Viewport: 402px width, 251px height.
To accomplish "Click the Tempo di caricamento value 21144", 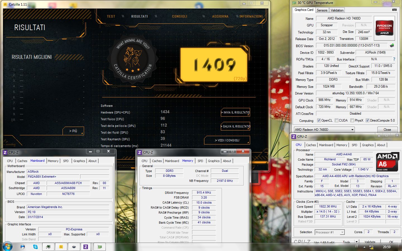I will pos(166,145).
